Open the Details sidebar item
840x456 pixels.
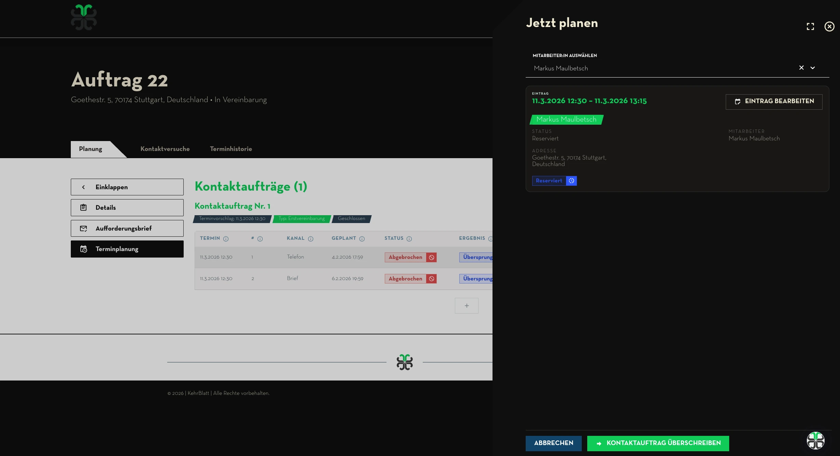pos(127,208)
